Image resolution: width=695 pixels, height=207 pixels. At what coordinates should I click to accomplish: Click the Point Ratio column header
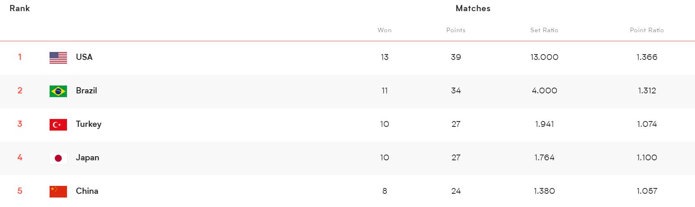[647, 30]
